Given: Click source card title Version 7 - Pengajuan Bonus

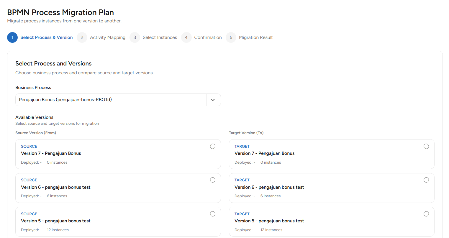Looking at the screenshot, I should (x=51, y=153).
